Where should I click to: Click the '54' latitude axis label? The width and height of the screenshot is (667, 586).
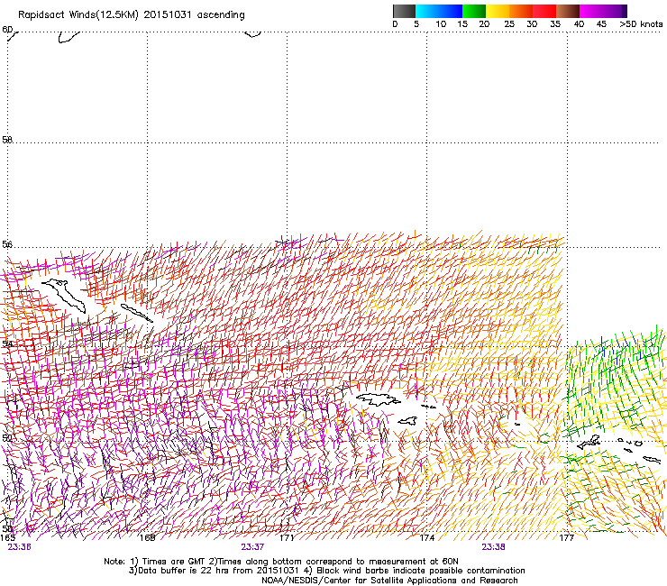coord(7,343)
